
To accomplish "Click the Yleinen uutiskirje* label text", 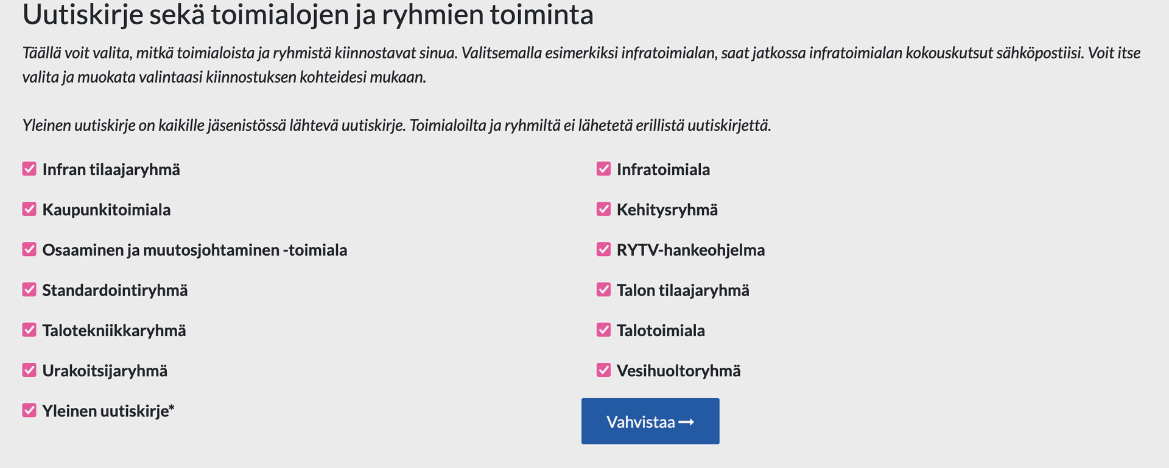I will click(108, 411).
